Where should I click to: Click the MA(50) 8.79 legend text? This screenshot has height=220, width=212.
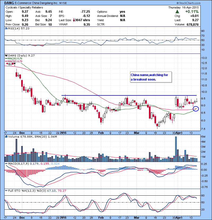15,61
